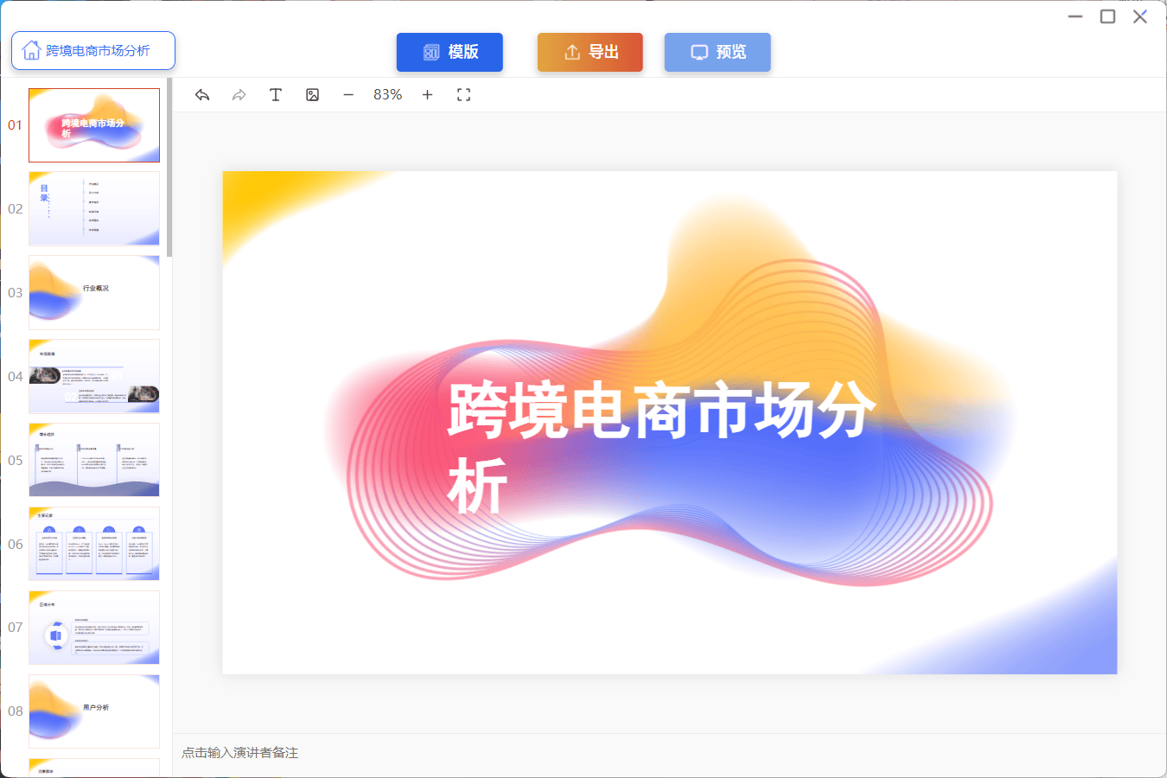The image size is (1167, 778).
Task: Zoom out with the minus icon
Action: click(x=348, y=95)
